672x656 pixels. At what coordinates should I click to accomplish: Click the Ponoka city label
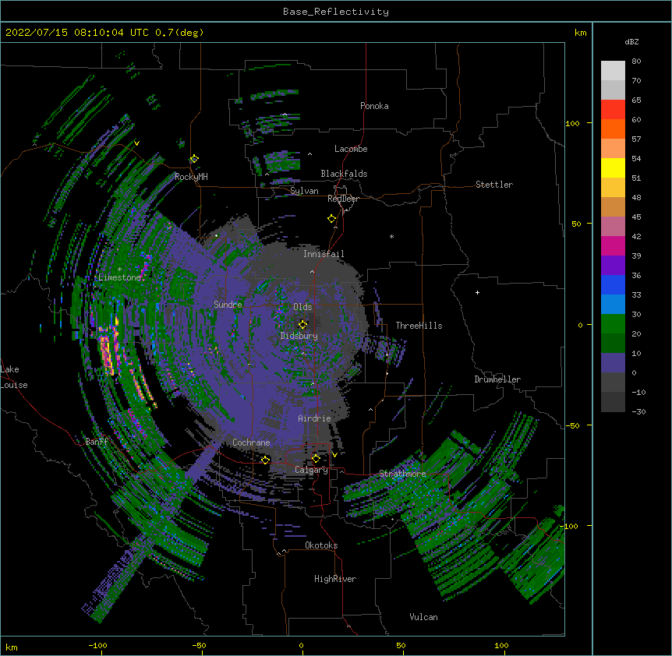tap(374, 106)
